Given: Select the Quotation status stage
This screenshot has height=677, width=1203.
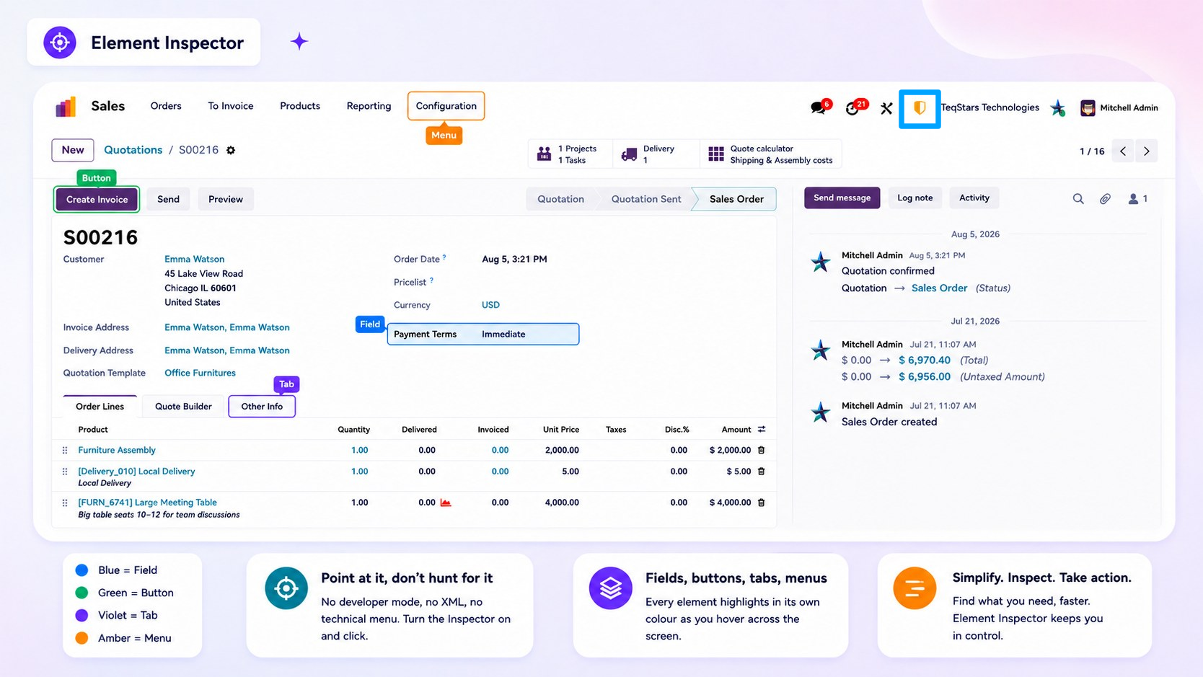Looking at the screenshot, I should point(560,200).
